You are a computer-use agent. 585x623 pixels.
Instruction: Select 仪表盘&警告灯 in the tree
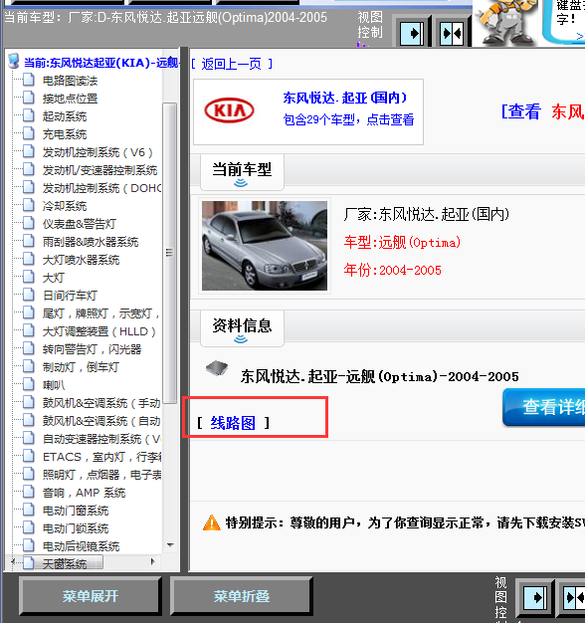80,224
